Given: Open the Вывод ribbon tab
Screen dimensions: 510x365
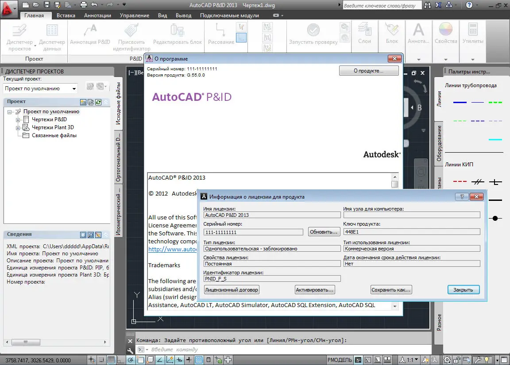Looking at the screenshot, I should pyautogui.click(x=183, y=15).
